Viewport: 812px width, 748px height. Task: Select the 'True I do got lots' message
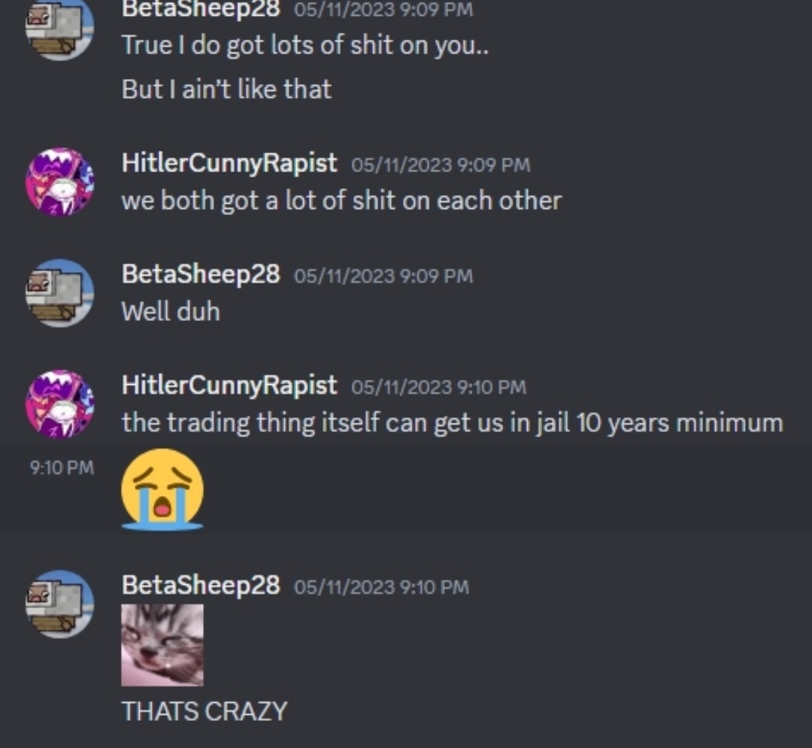point(305,46)
